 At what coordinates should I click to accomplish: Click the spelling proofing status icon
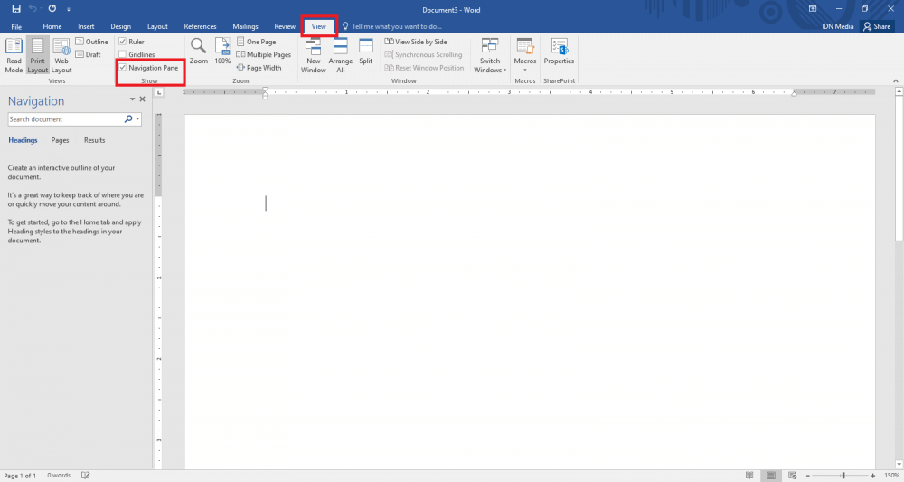[85, 476]
